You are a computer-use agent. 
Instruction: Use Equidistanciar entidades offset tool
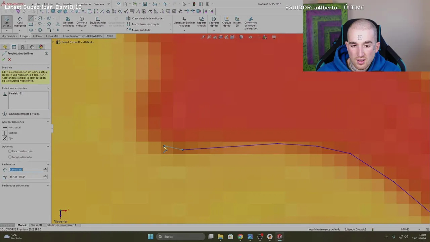tap(98, 22)
